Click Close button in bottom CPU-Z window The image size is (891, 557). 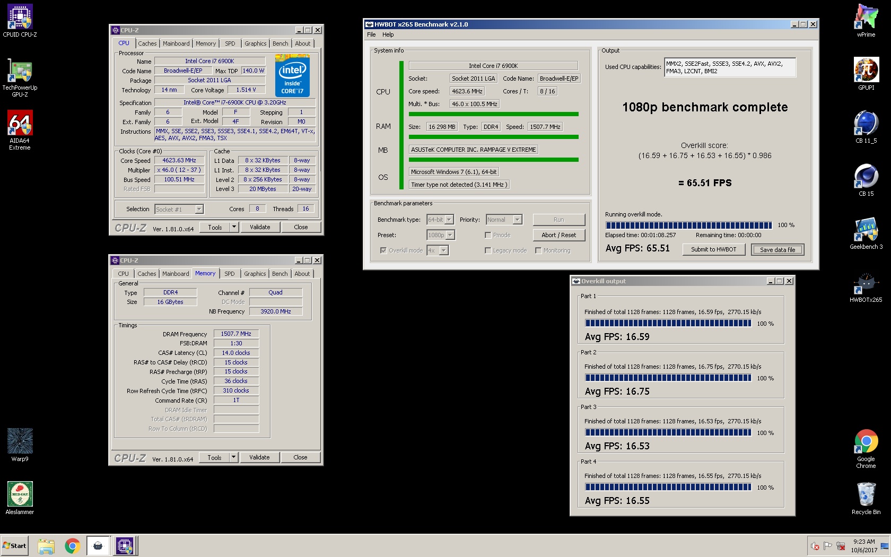[300, 457]
